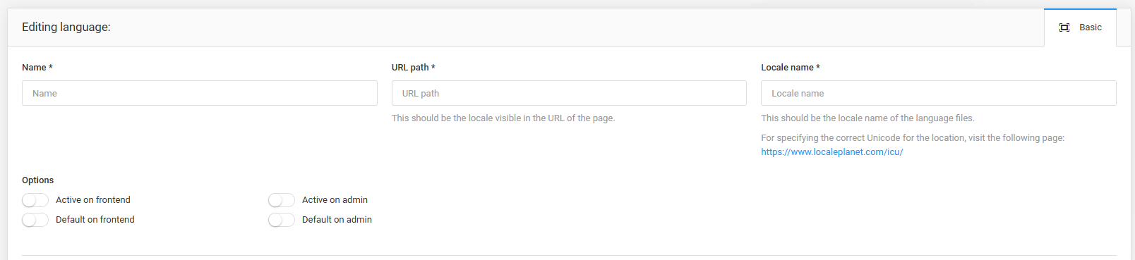Click the "Default on frontend" label text

pos(95,220)
